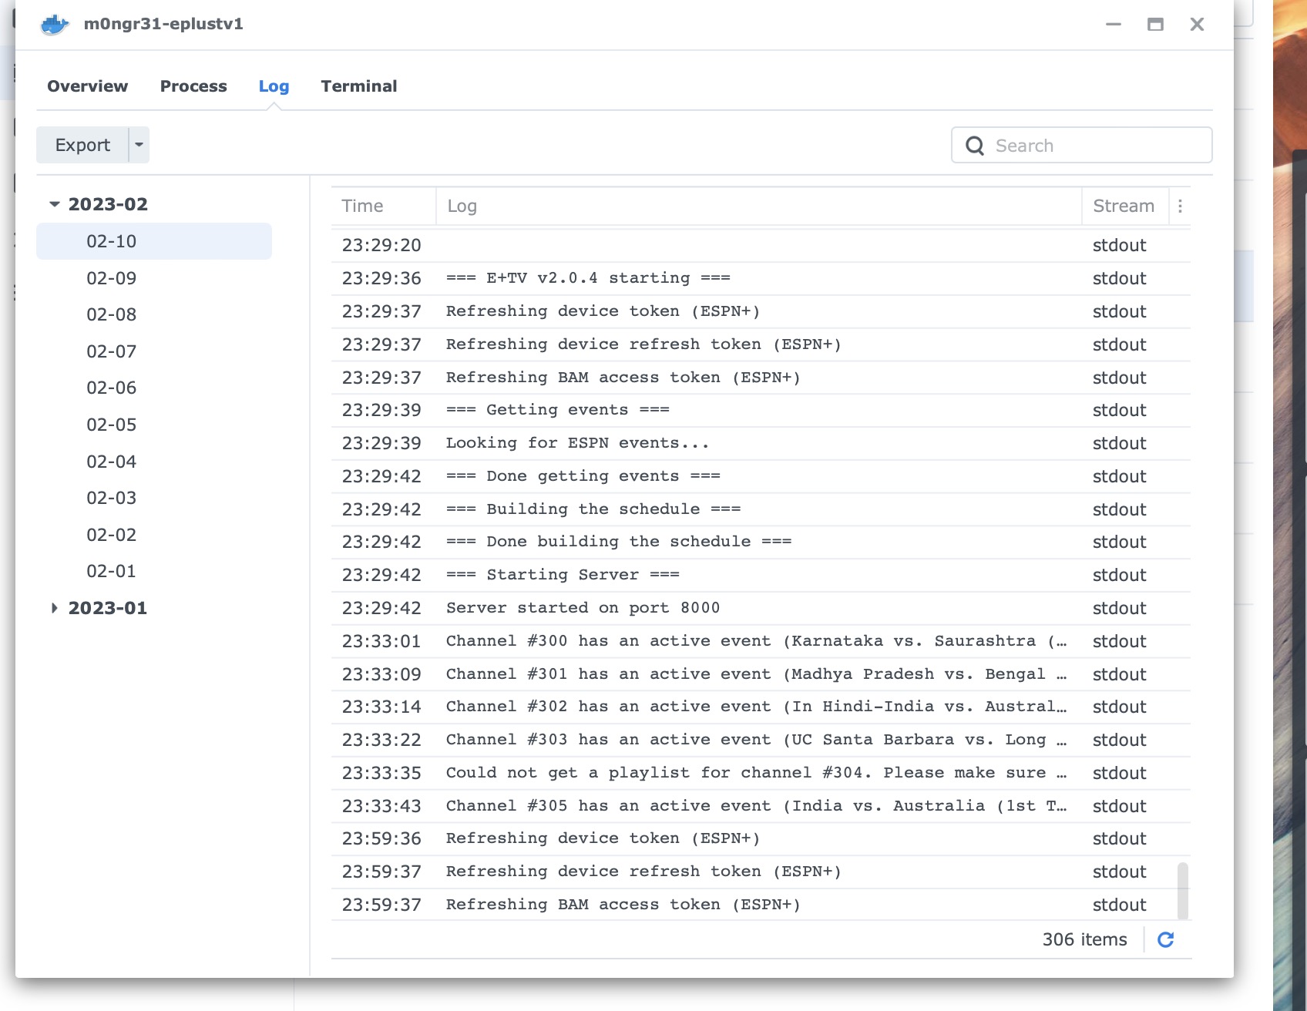Open the Export dropdown arrow
Viewport: 1307px width, 1011px height.
click(x=139, y=145)
